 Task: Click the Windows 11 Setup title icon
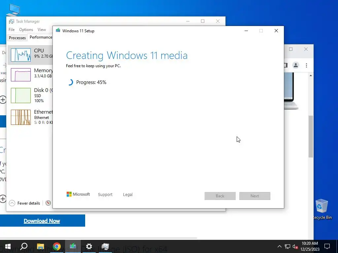58,31
